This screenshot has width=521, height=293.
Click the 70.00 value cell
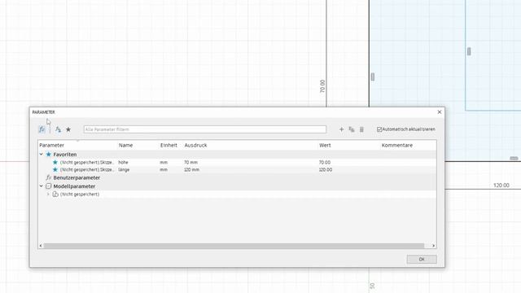325,163
